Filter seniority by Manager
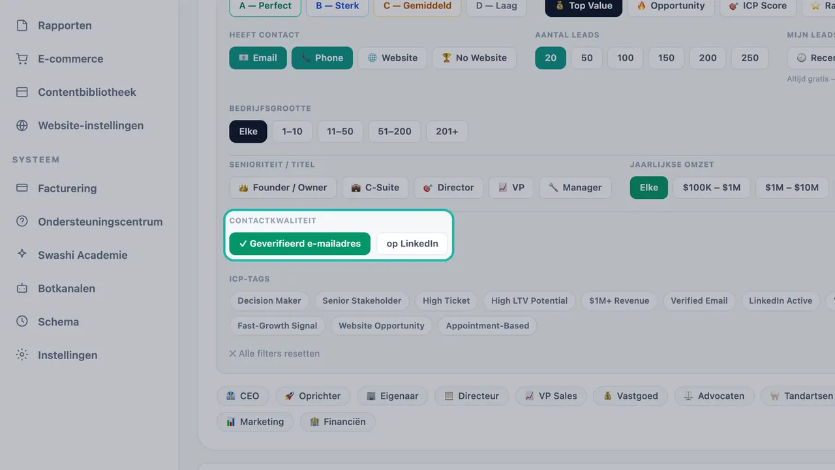The image size is (835, 470). point(575,188)
